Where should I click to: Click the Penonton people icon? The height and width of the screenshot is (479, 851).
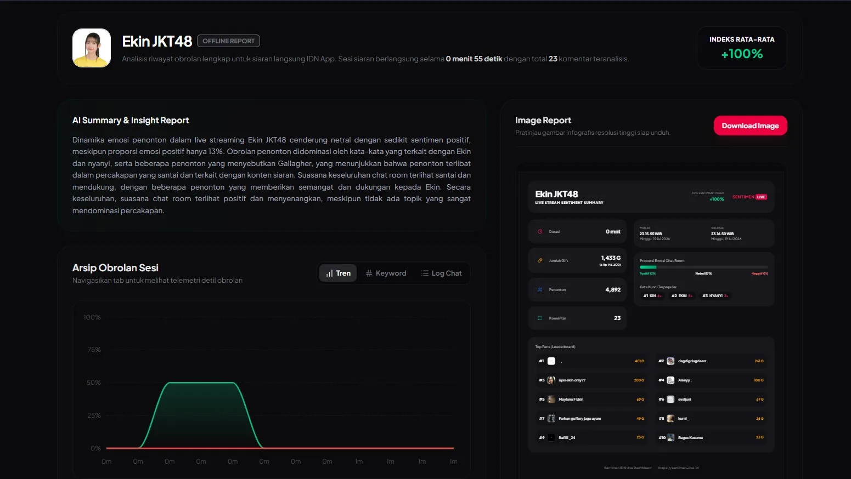tap(540, 289)
